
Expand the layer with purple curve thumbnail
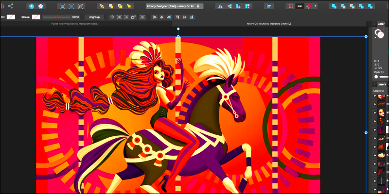[375, 130]
